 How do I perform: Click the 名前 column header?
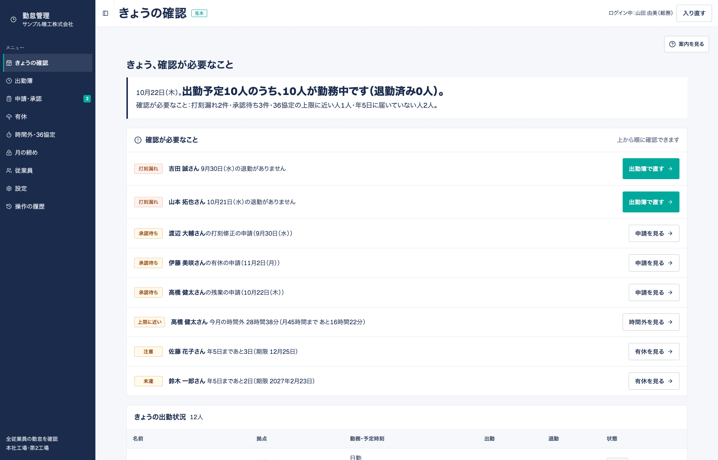coord(138,439)
